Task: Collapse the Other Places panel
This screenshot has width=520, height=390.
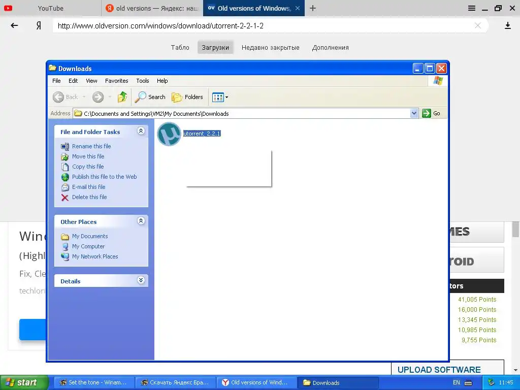Action: (141, 221)
